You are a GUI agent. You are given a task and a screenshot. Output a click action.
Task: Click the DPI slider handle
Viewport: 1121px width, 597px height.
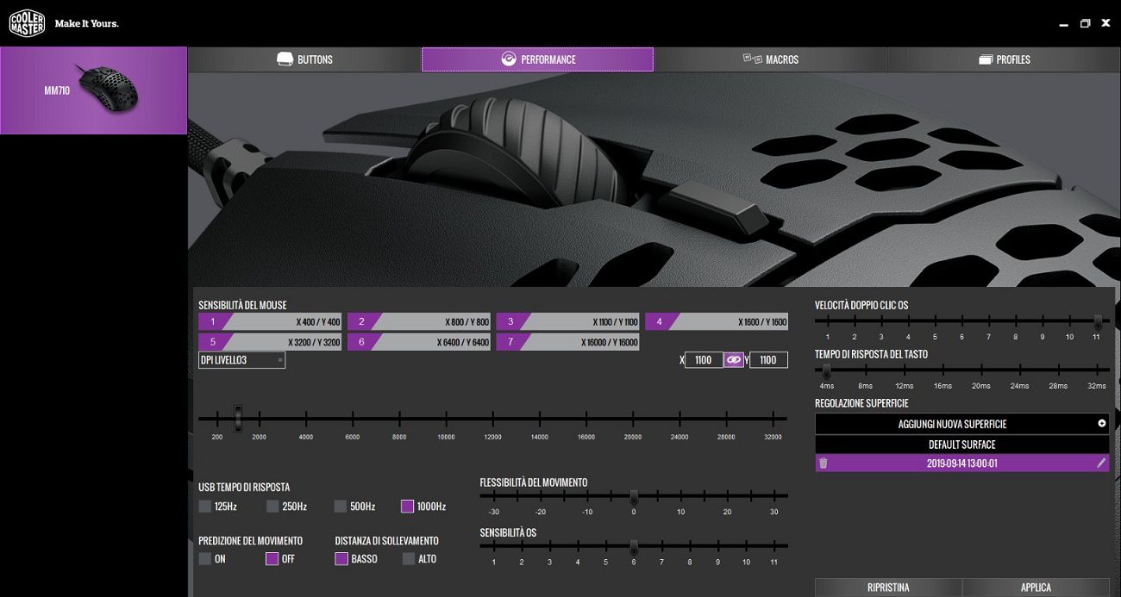[238, 419]
